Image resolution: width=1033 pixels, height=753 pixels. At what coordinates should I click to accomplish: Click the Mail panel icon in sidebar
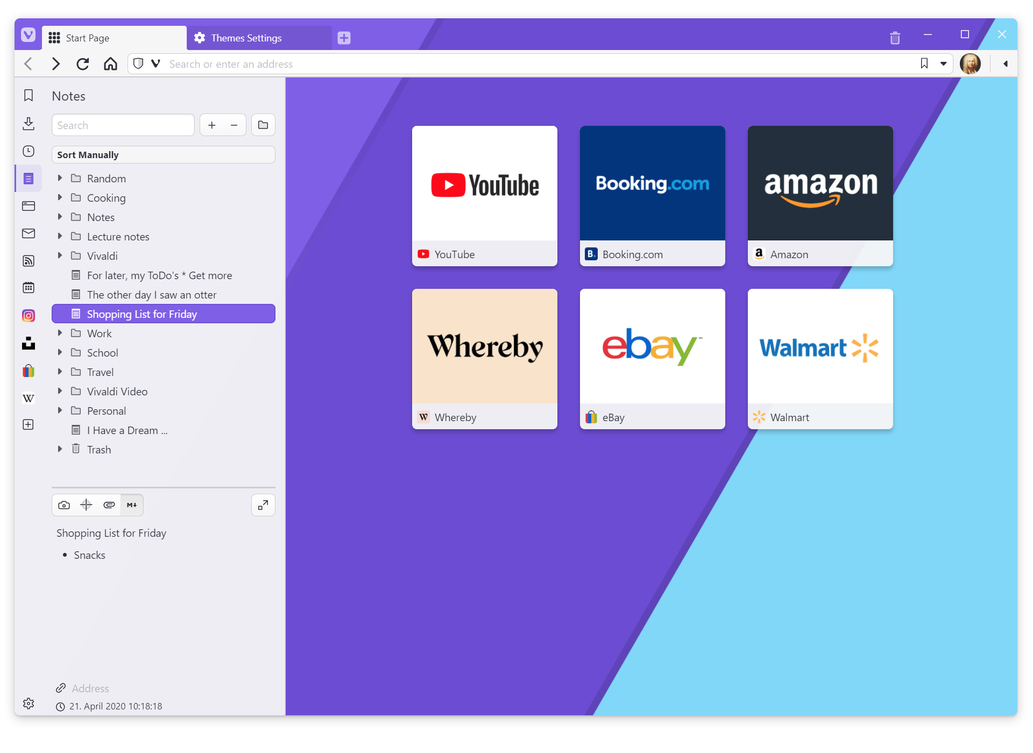pyautogui.click(x=28, y=233)
